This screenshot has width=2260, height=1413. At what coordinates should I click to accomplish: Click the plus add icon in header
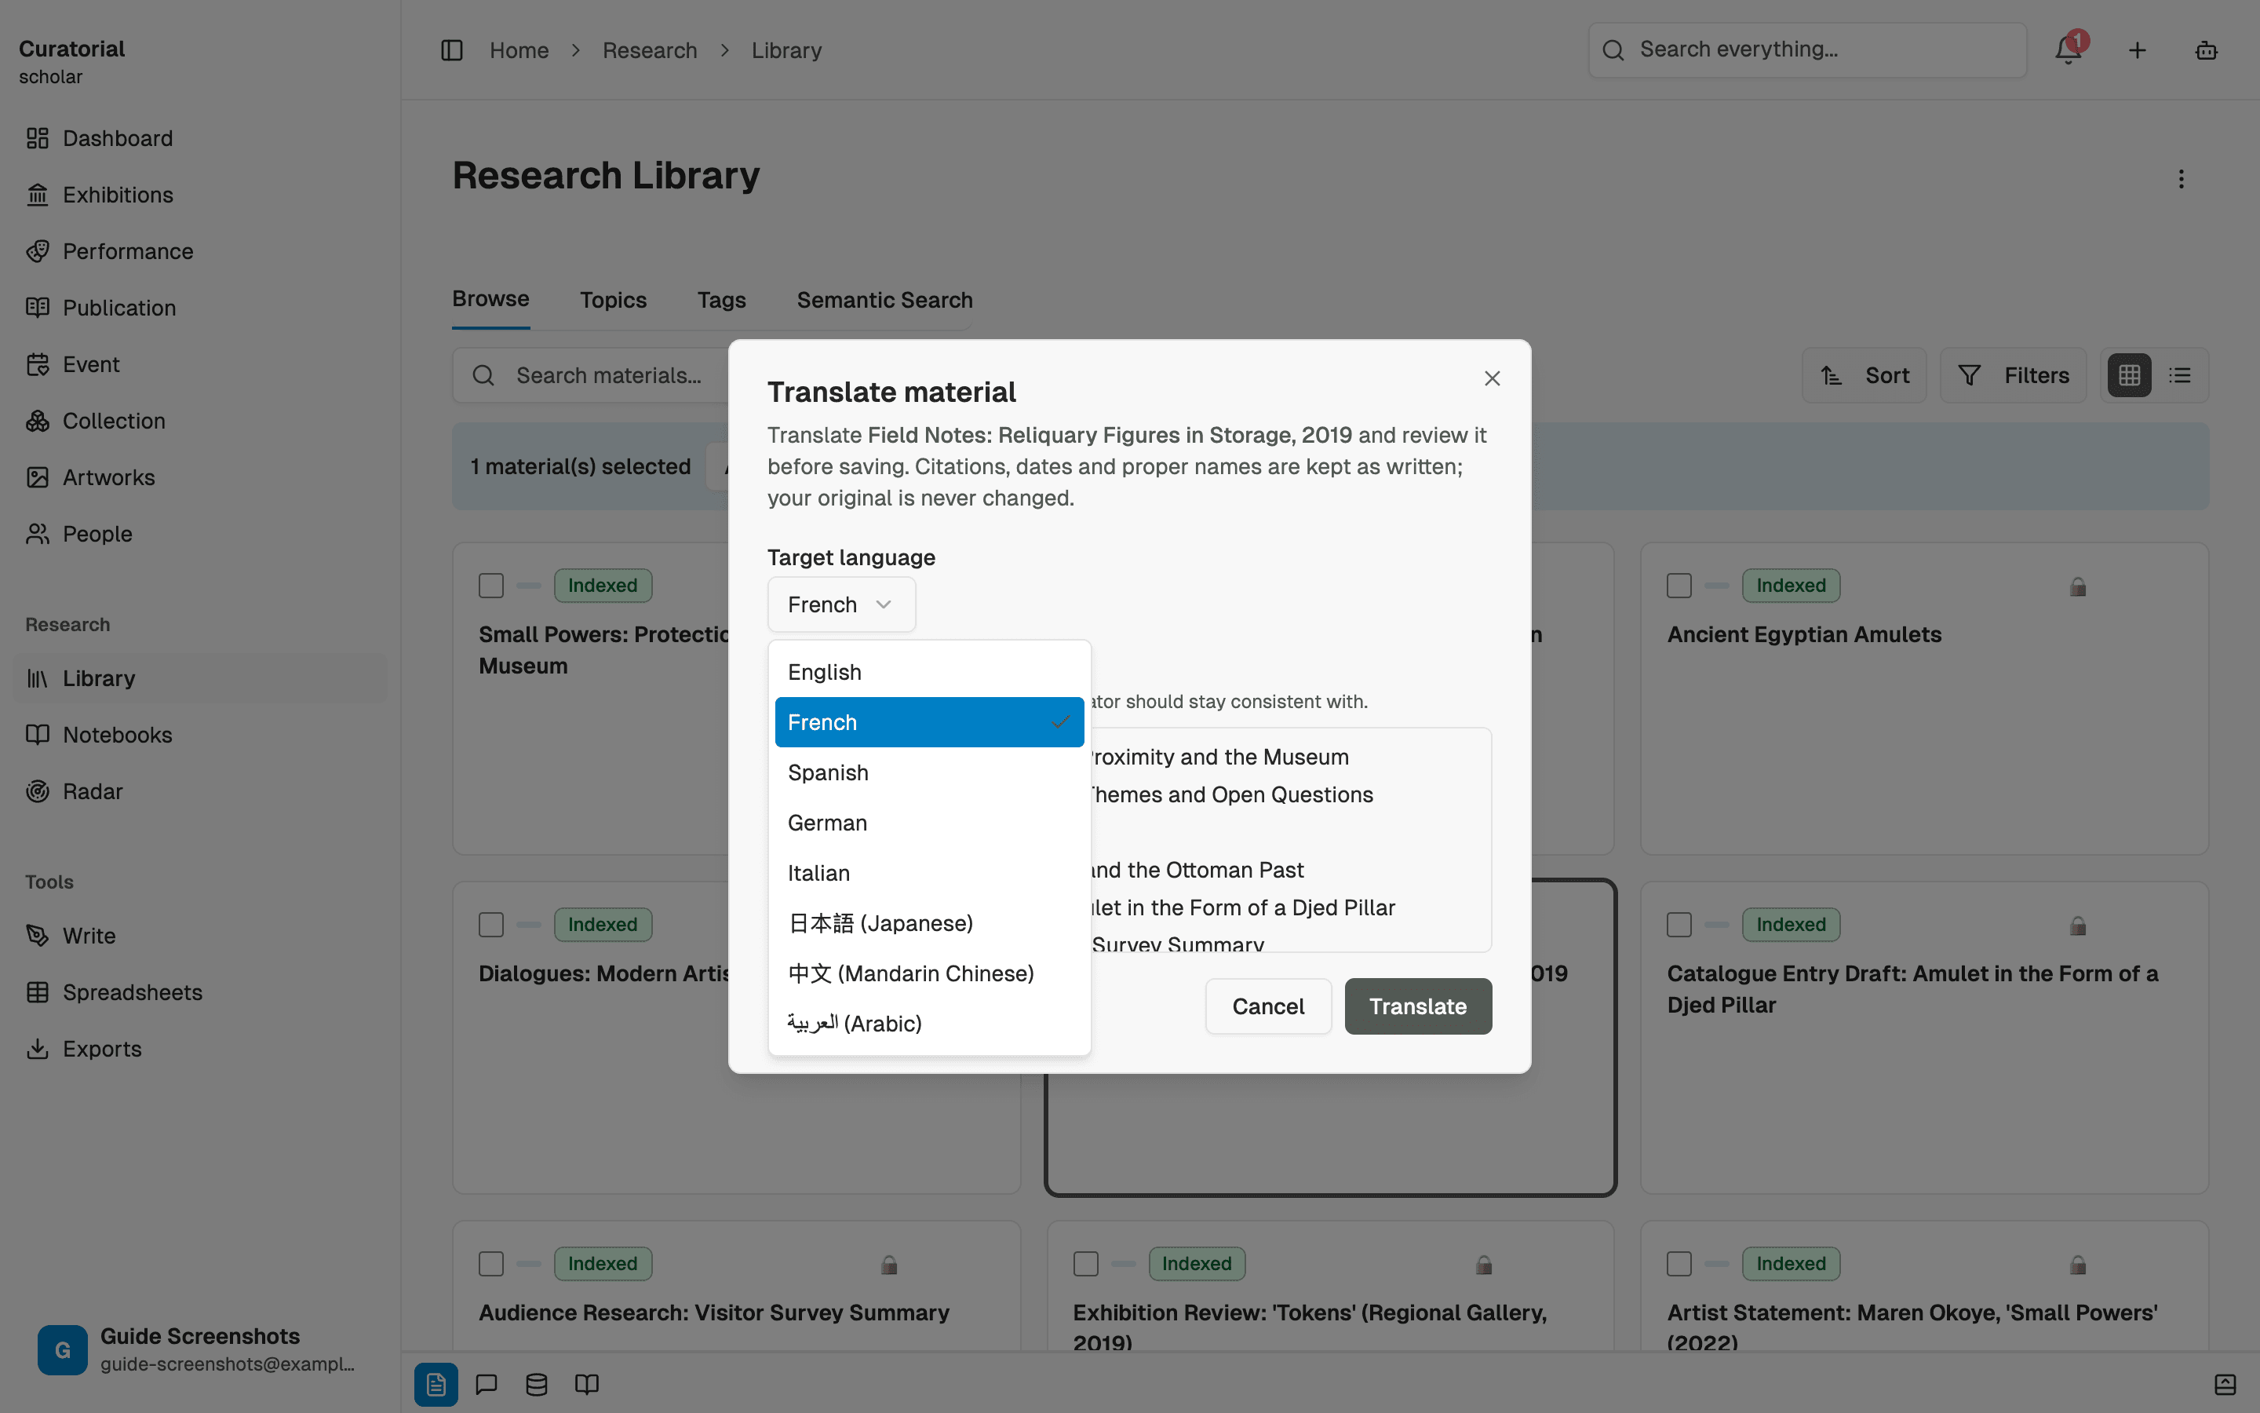tap(2137, 50)
